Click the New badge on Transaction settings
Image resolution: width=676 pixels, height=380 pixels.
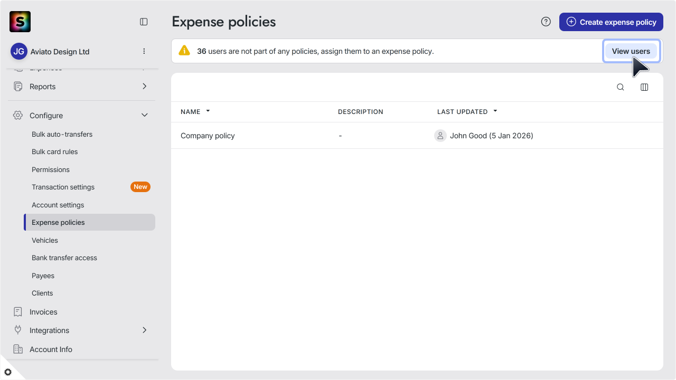140,187
